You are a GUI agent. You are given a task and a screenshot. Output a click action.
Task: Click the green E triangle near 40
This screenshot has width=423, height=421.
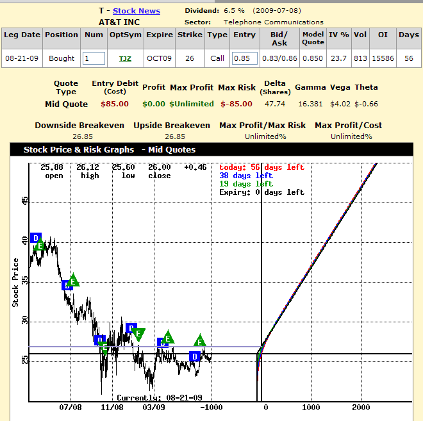pyautogui.click(x=40, y=245)
